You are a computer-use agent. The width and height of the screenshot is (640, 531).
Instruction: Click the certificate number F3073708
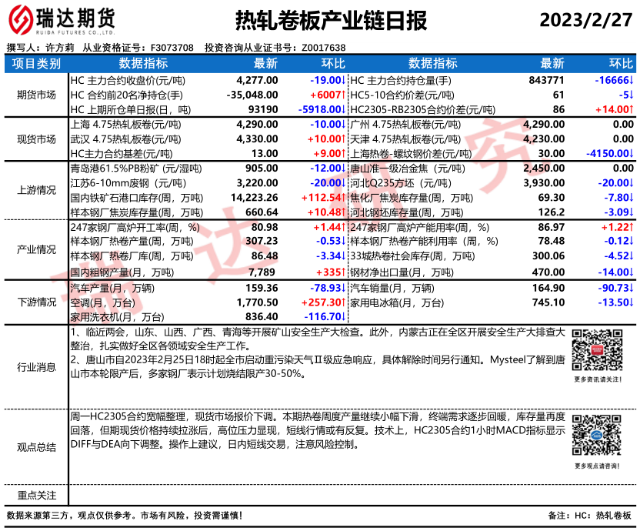tap(172, 48)
